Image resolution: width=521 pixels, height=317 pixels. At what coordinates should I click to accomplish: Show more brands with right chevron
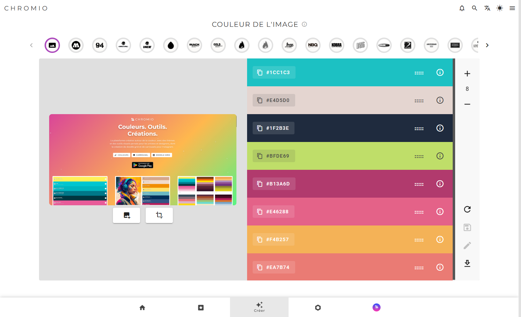coord(487,45)
